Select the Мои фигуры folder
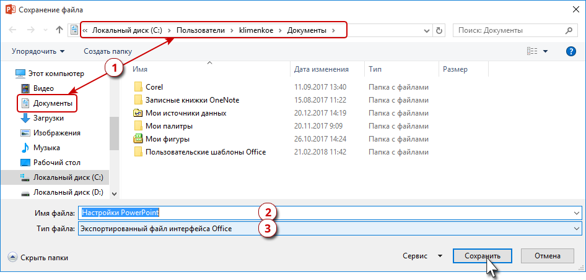The height and width of the screenshot is (280, 586). tap(167, 139)
